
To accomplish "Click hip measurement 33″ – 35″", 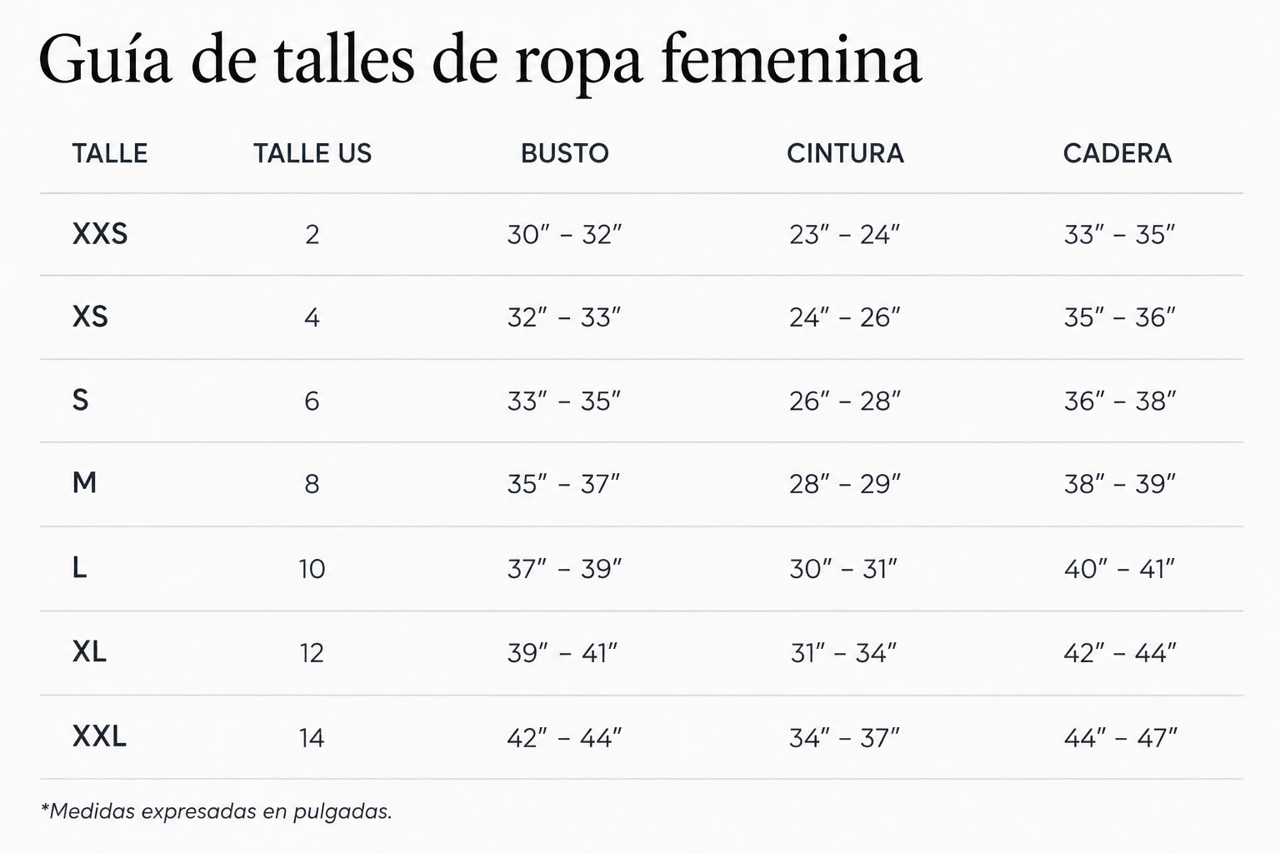I will [1119, 235].
